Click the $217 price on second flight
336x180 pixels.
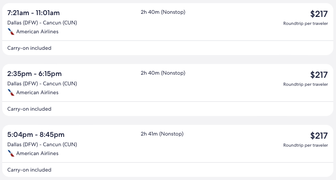click(319, 75)
